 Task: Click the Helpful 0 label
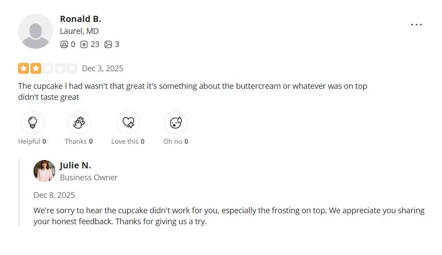point(32,142)
